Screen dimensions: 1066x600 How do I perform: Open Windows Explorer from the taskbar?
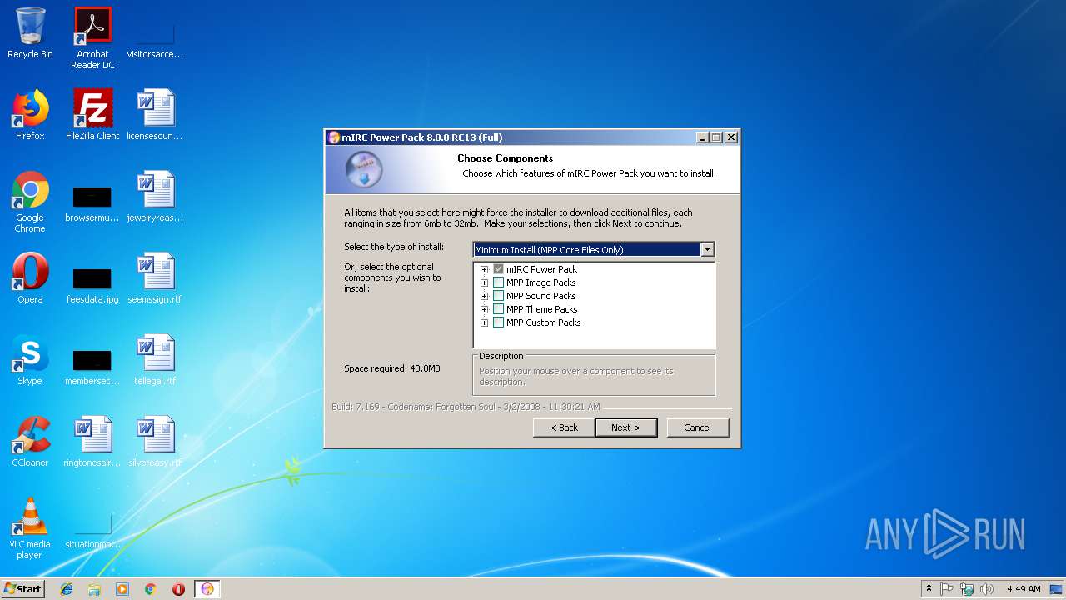(94, 589)
